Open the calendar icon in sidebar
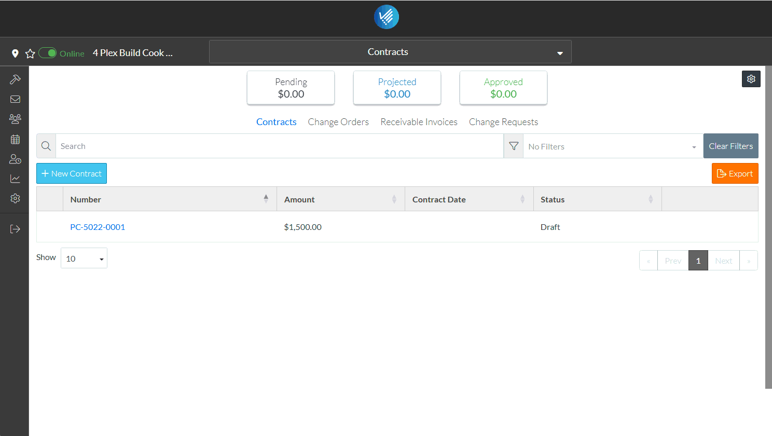 (15, 139)
